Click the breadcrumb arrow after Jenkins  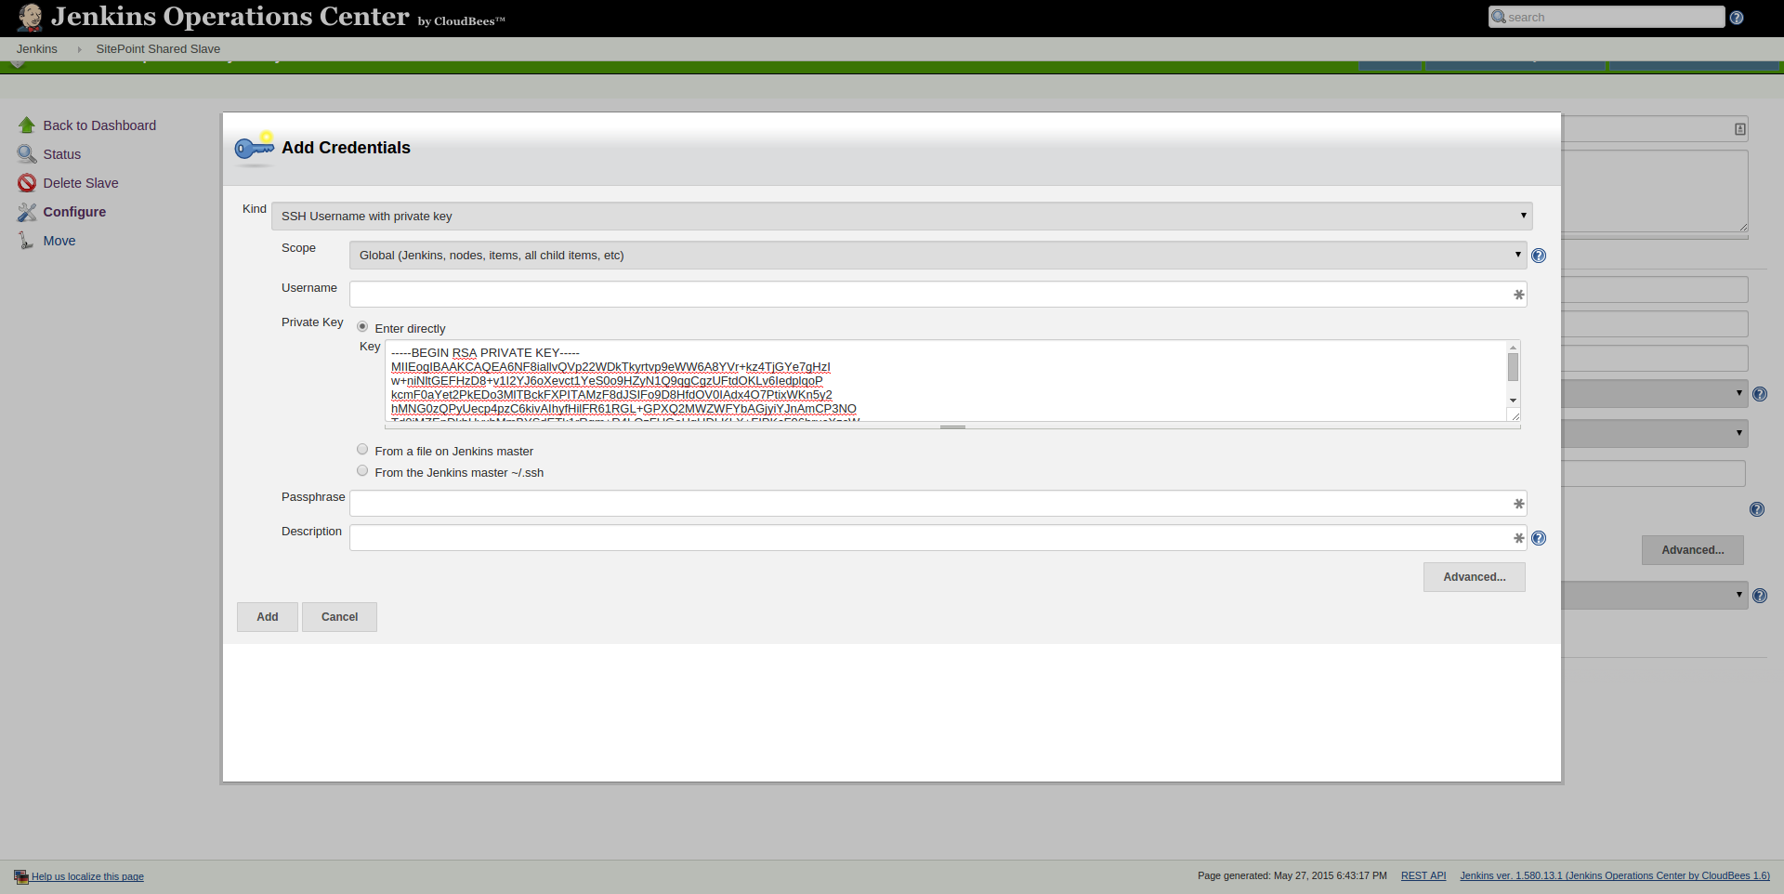[79, 49]
